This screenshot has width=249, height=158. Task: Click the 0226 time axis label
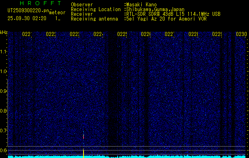[146, 34]
